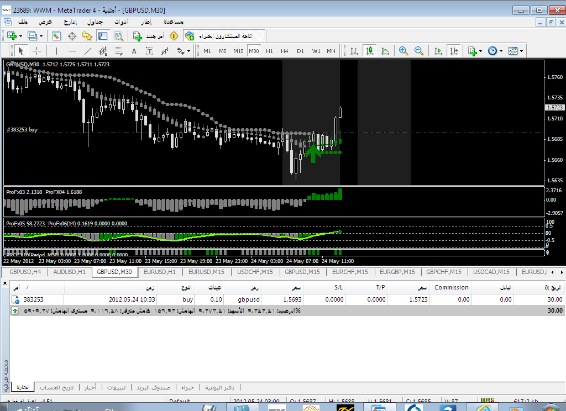Switch to W1 timeframe
Image resolution: width=566 pixels, height=411 pixels.
click(316, 51)
